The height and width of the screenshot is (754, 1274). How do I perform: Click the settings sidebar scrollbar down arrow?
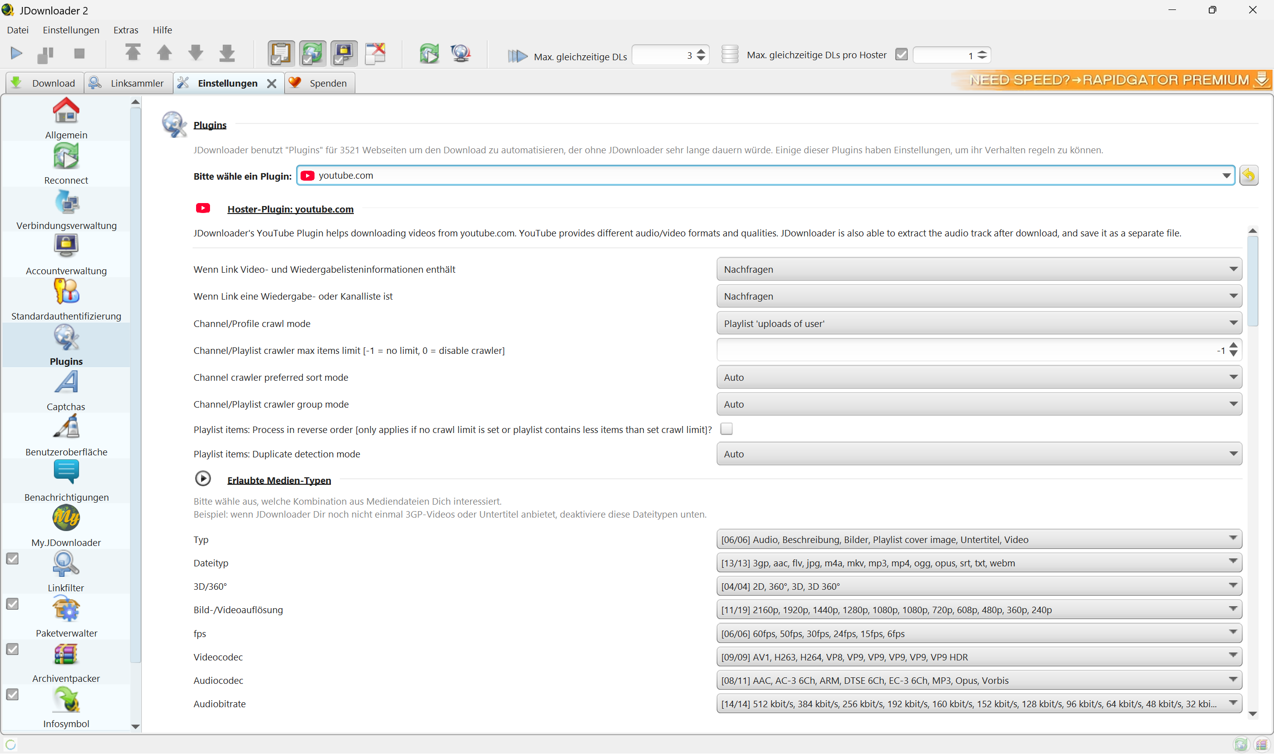point(135,727)
